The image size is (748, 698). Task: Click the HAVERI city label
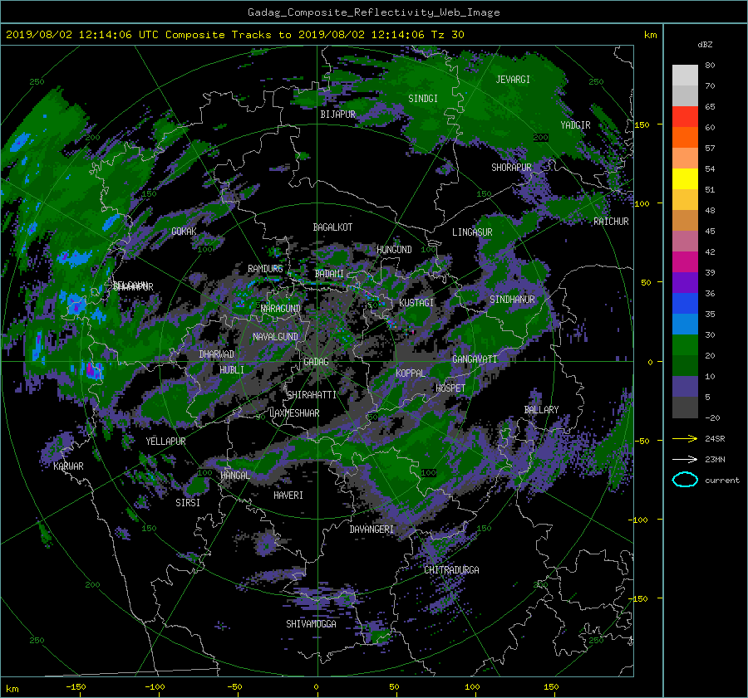tap(288, 495)
